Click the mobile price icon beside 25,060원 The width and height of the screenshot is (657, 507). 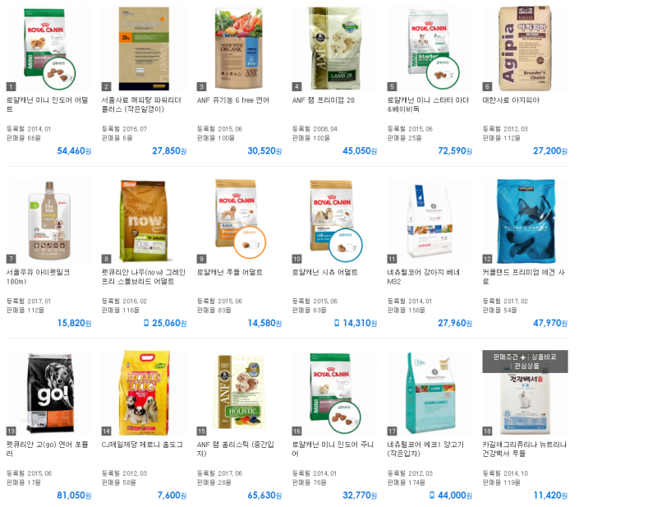pos(146,323)
